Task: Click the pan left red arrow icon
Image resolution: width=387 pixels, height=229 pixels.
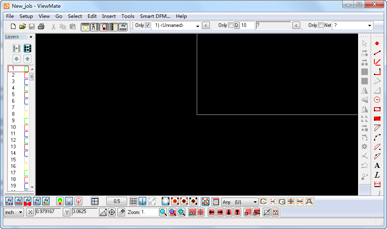Action: tap(211, 212)
